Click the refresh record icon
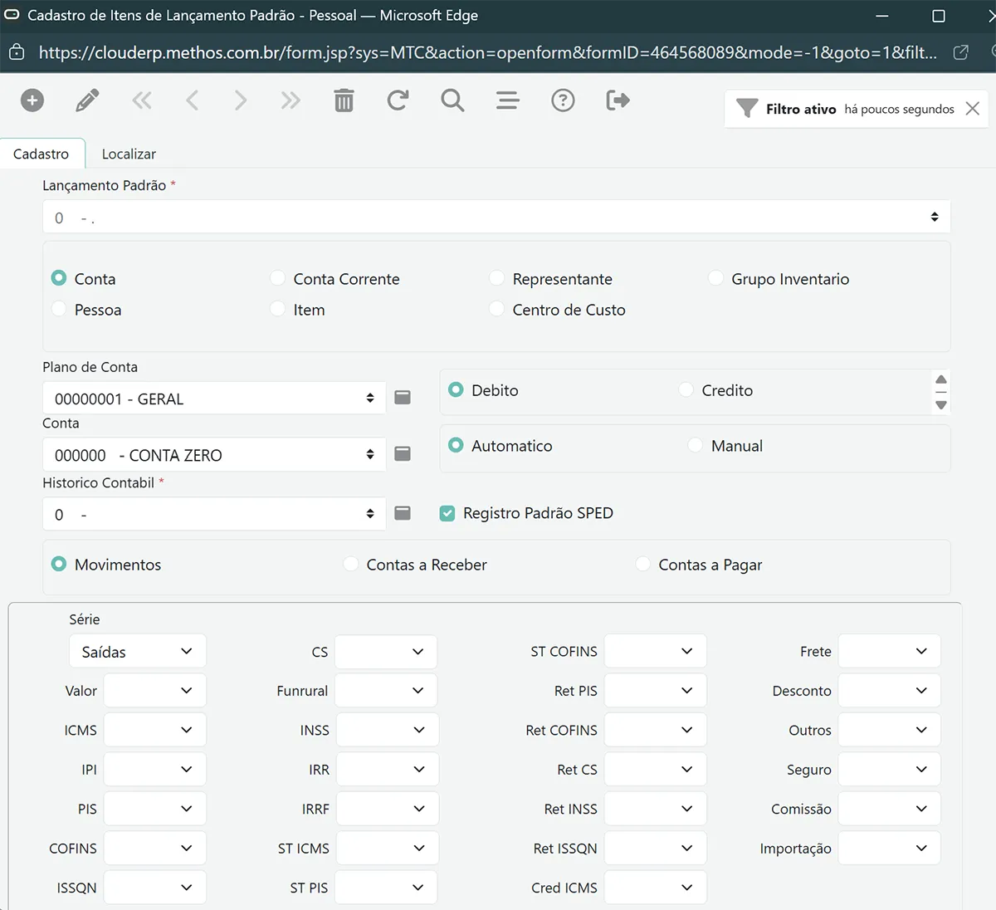Screen dimensions: 996x910 [x=398, y=100]
